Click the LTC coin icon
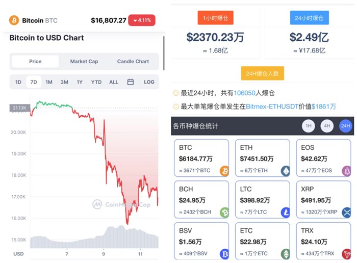 [286, 212]
